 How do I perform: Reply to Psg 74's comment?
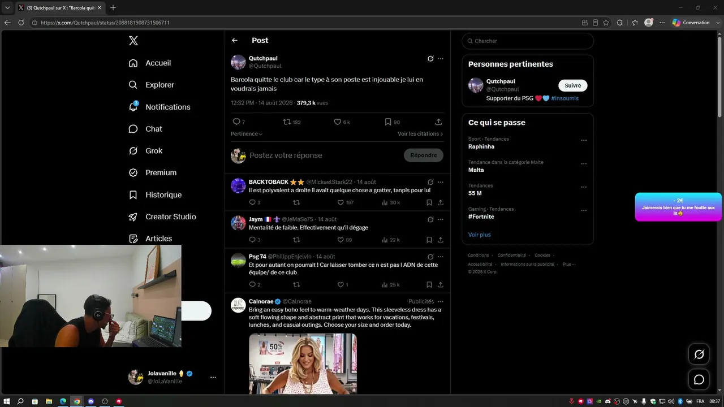252,284
